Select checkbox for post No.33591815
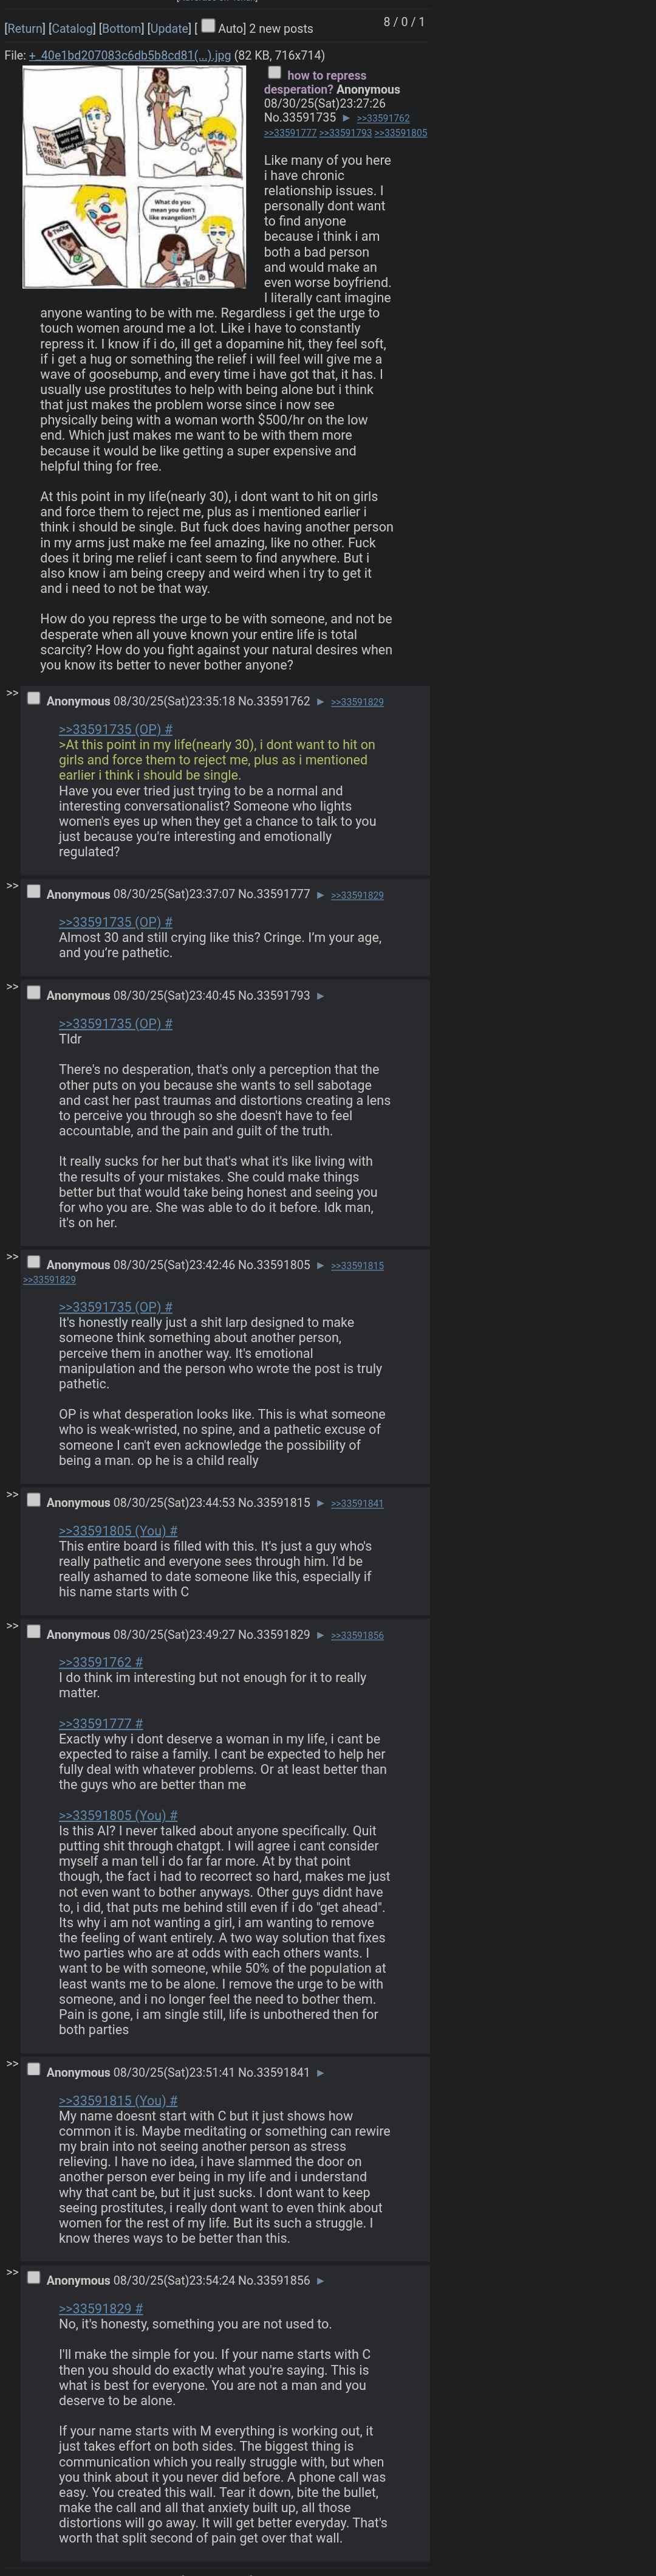Image resolution: width=656 pixels, height=2576 pixels. (x=34, y=1500)
